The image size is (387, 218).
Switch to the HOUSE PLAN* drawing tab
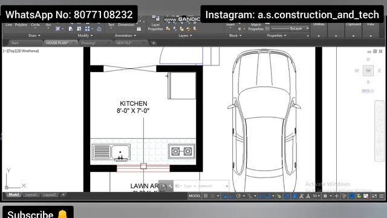(x=57, y=43)
